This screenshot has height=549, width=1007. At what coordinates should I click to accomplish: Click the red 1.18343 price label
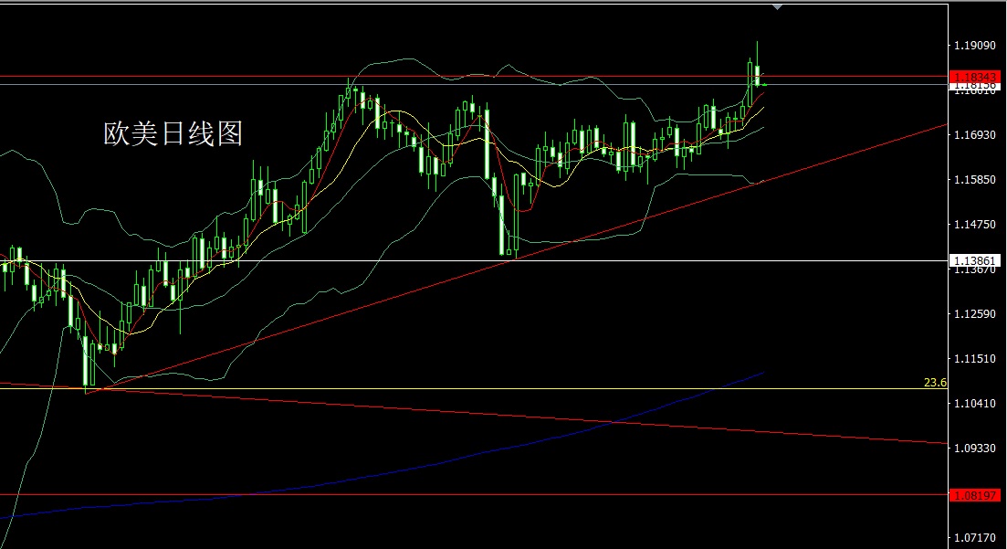pyautogui.click(x=974, y=77)
